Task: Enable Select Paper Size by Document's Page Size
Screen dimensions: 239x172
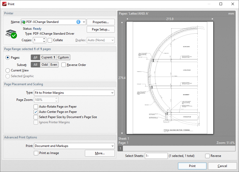Action: coord(36,117)
